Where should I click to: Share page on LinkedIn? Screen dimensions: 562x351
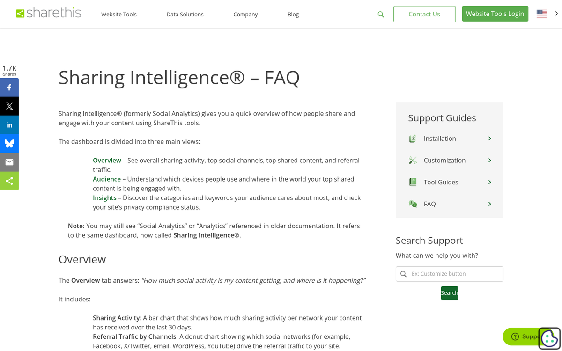coord(9,125)
